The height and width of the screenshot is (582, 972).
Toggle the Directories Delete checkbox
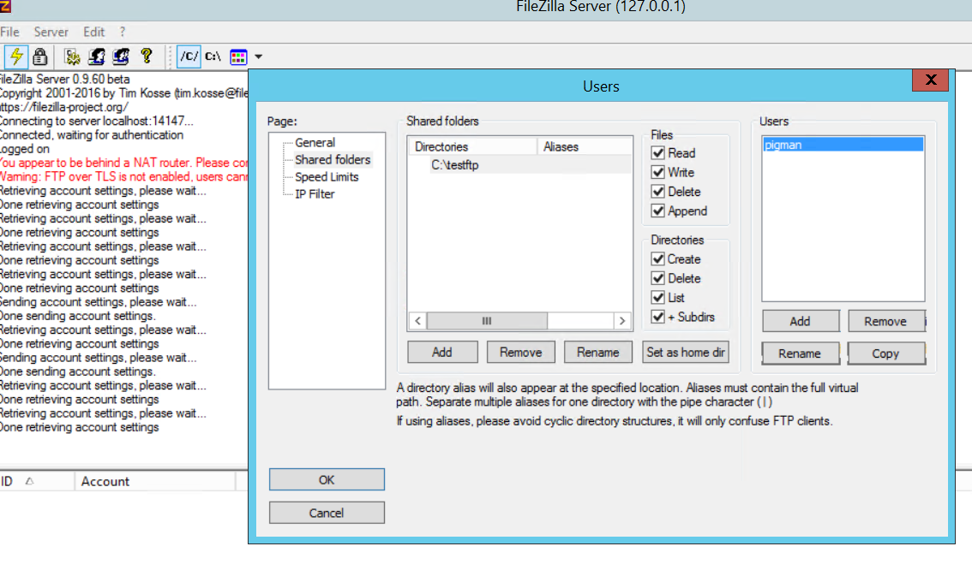coord(657,278)
